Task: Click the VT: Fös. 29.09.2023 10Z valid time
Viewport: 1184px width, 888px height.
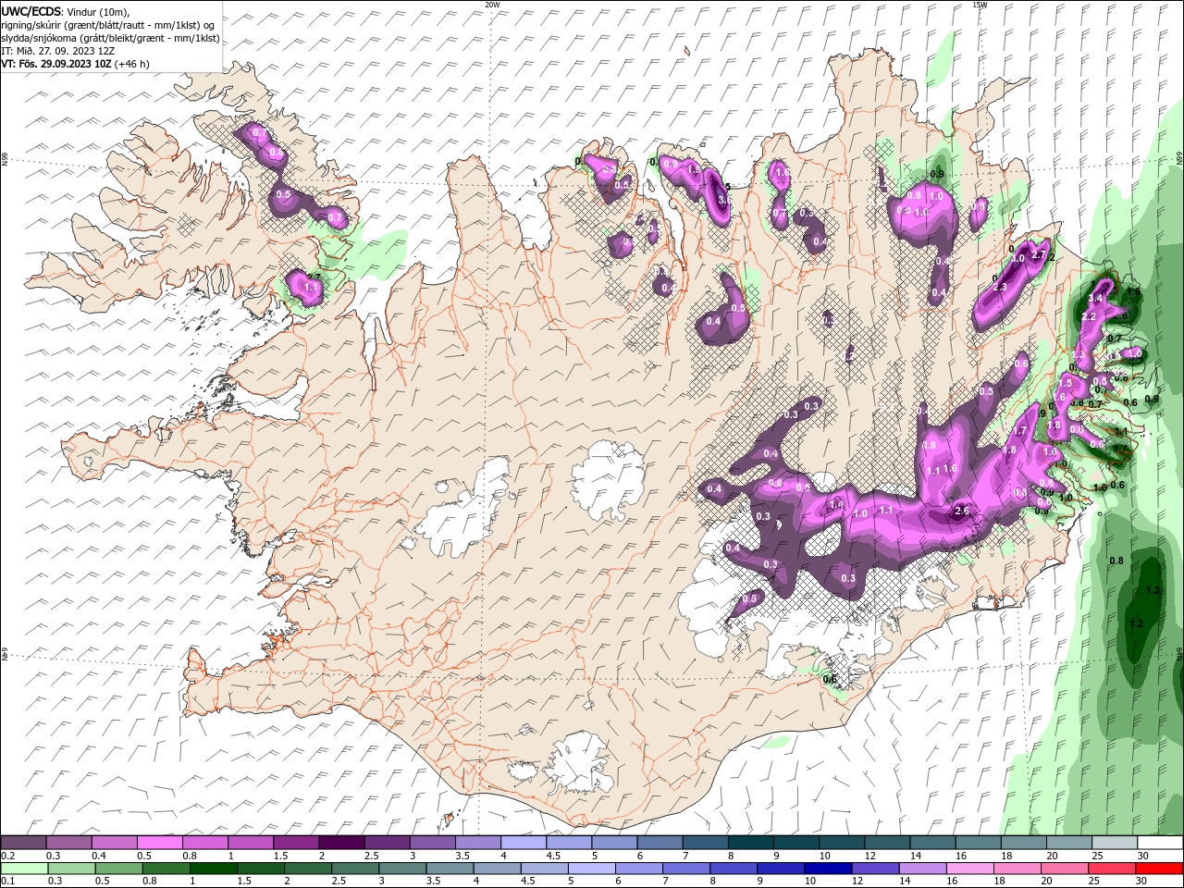Action: 55,64
